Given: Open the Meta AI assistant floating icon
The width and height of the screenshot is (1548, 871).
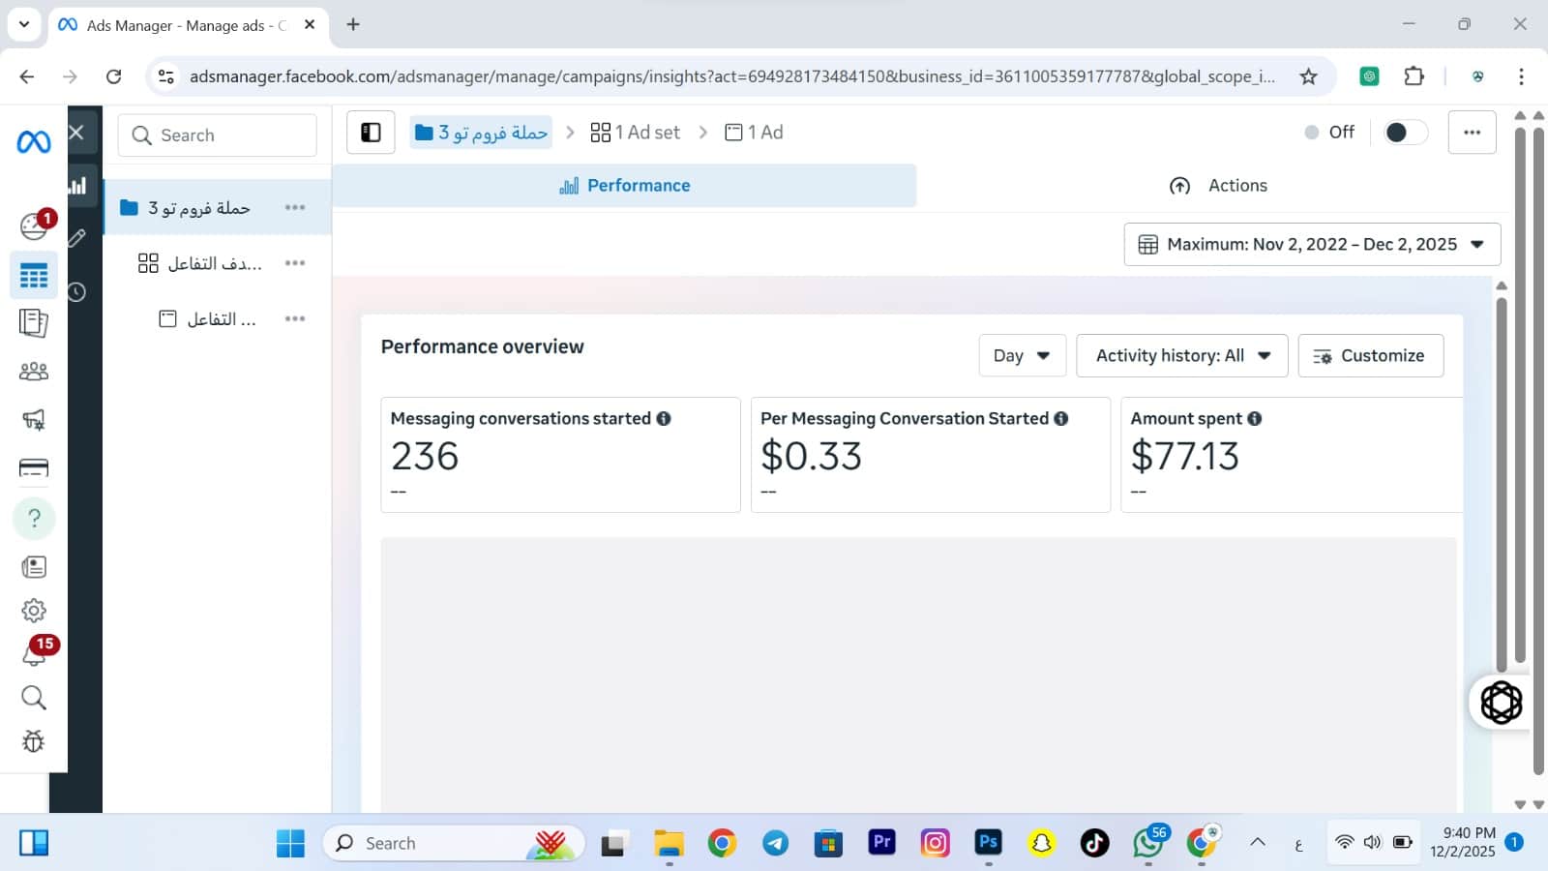Looking at the screenshot, I should pos(1501,703).
